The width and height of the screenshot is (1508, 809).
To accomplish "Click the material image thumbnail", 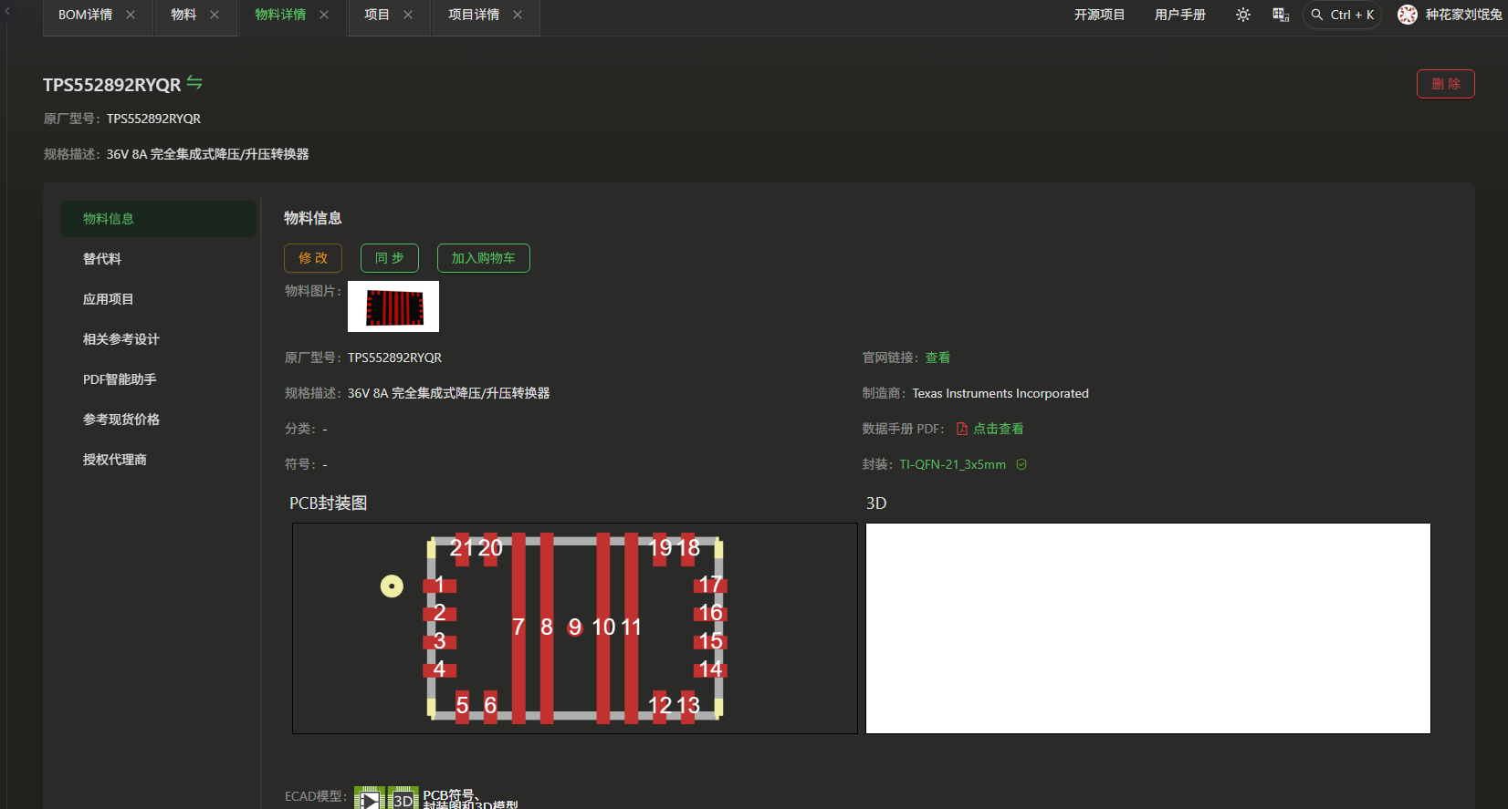I will click(393, 306).
